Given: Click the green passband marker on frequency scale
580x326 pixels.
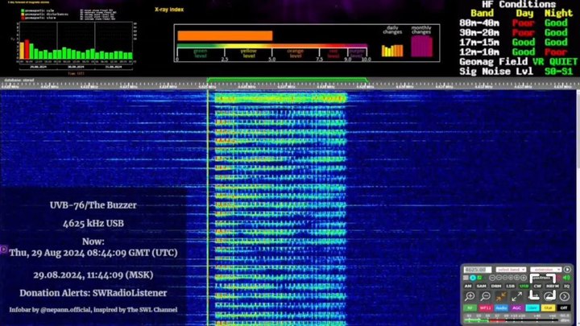Looking at the screenshot, I should tap(287, 79).
